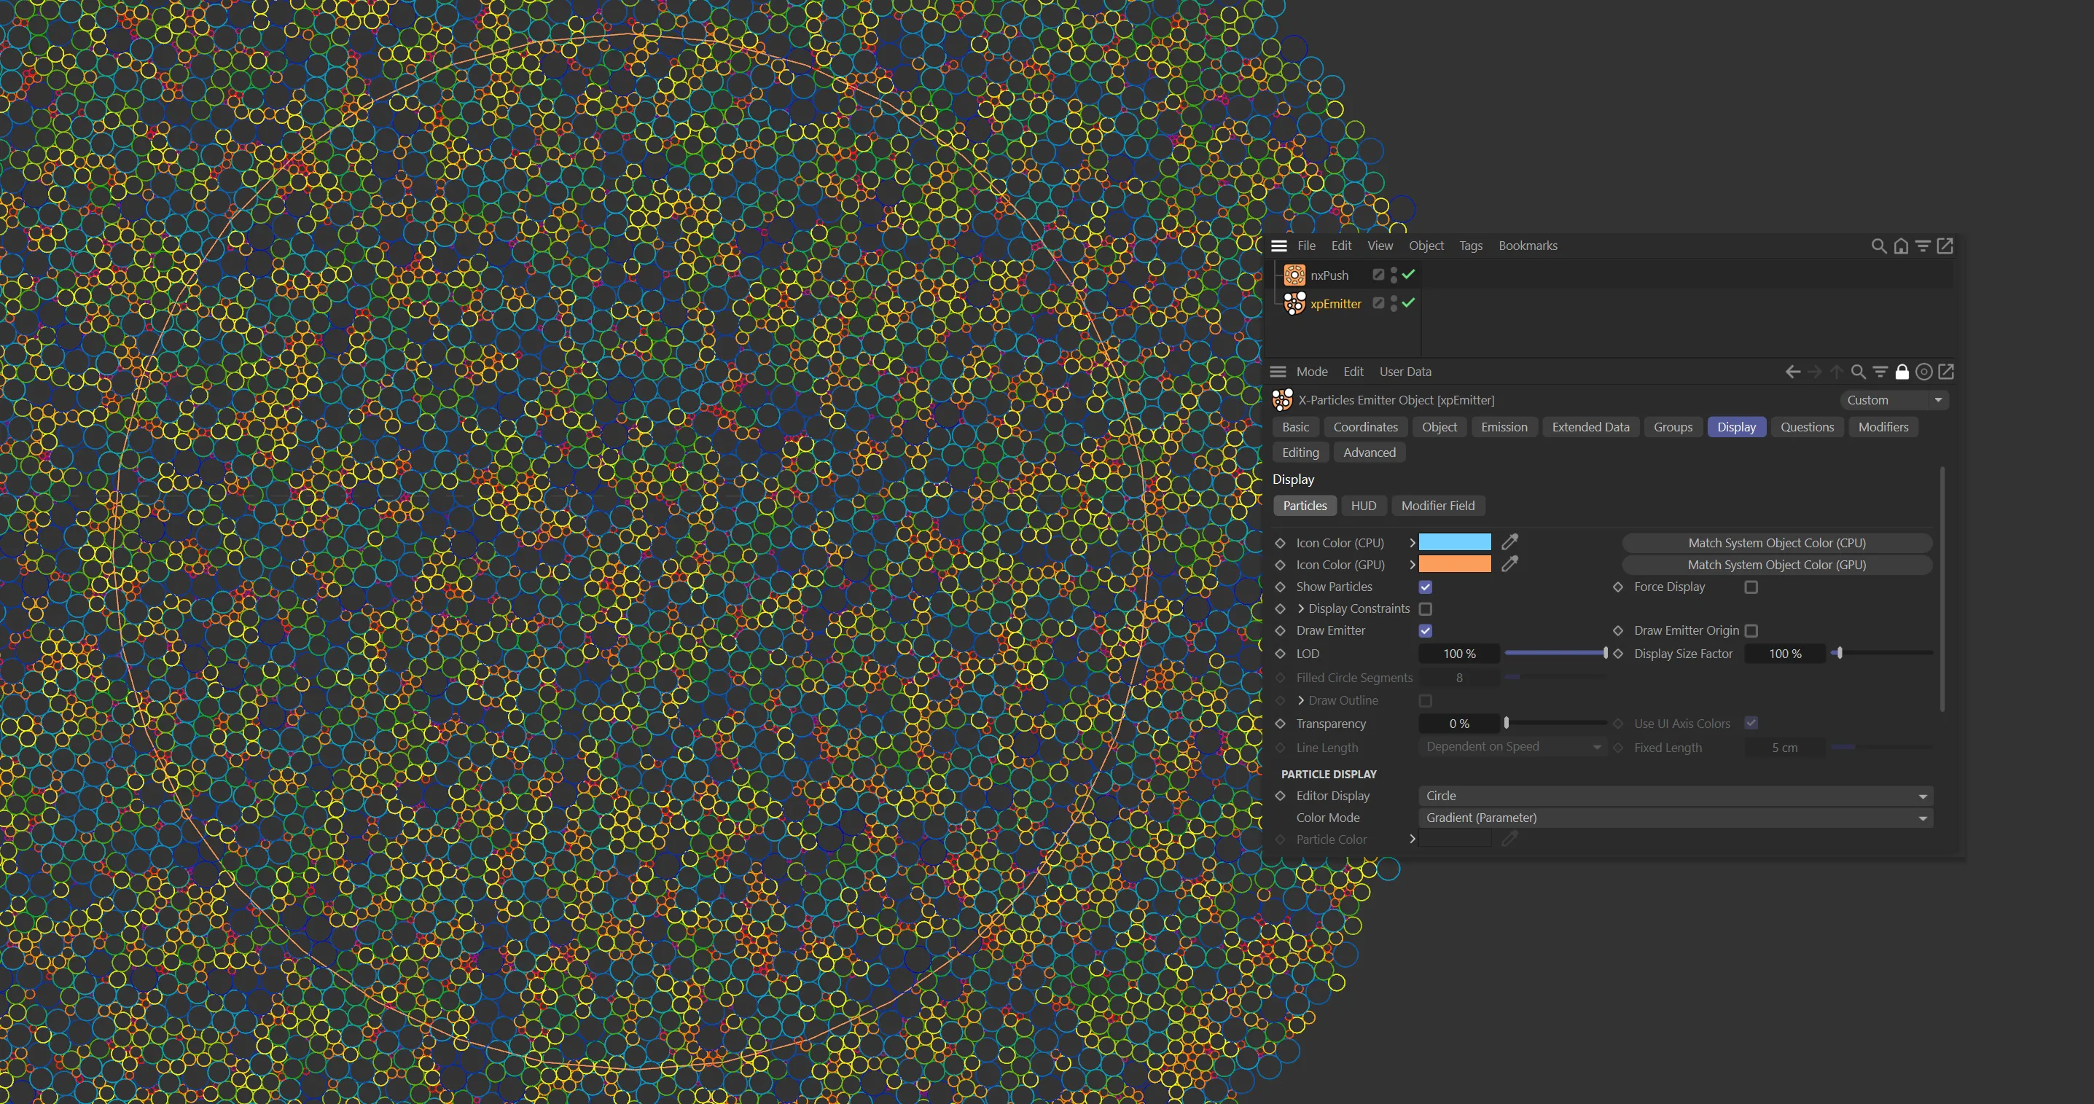Click the back arrow in Attribute Manager
This screenshot has width=2094, height=1104.
(1792, 372)
